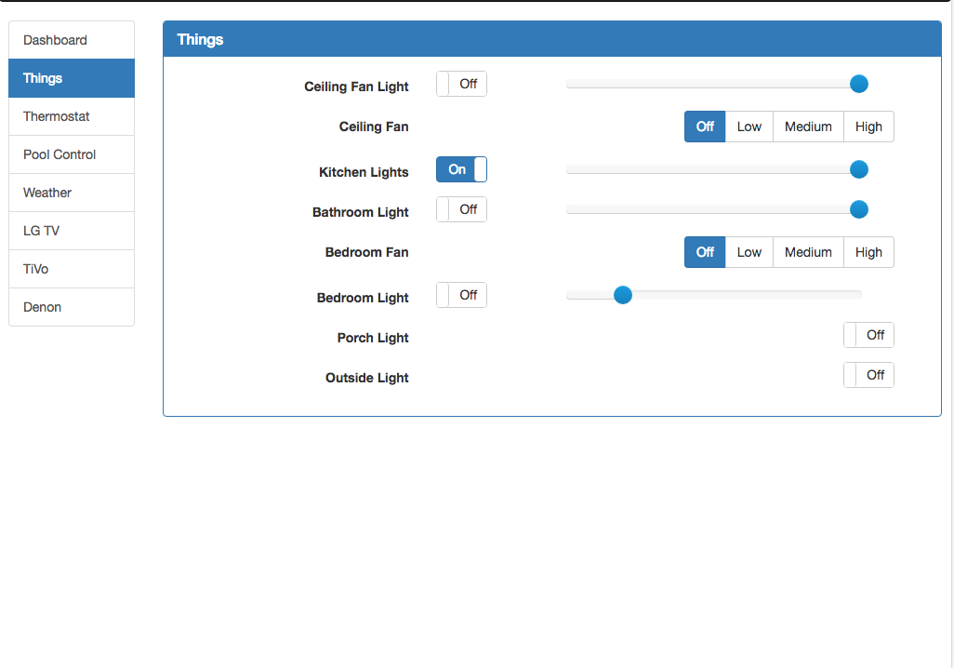Select LG TV in the sidebar
This screenshot has width=954, height=668.
(x=41, y=231)
